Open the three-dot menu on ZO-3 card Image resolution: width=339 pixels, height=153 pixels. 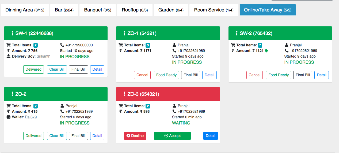click(124, 94)
